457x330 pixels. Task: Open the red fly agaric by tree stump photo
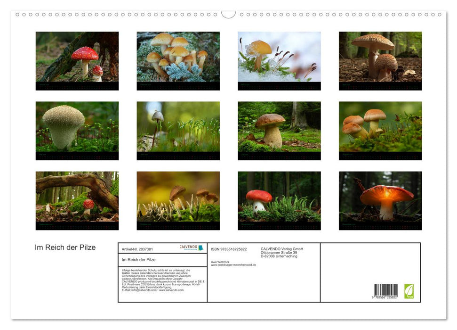[77, 57]
